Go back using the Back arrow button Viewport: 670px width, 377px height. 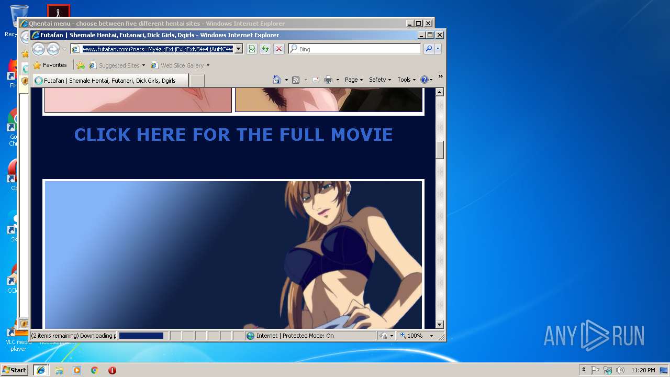[38, 49]
